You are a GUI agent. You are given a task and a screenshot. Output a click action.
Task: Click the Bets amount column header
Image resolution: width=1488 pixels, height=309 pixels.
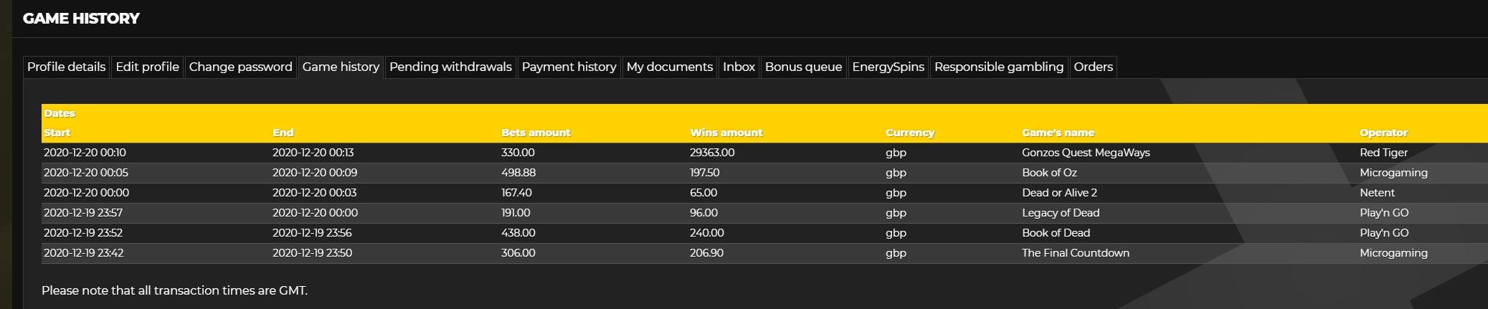point(536,133)
